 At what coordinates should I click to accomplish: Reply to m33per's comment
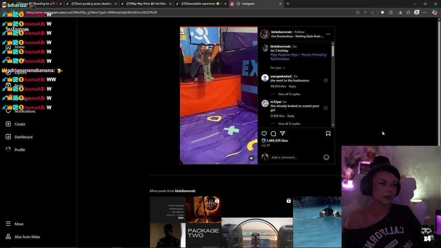click(291, 116)
